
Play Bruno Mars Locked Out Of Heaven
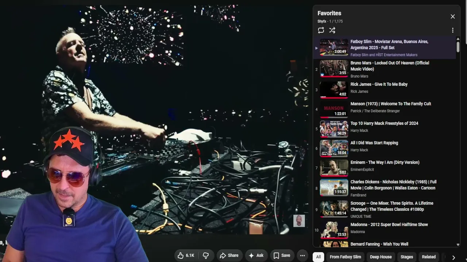click(x=390, y=66)
